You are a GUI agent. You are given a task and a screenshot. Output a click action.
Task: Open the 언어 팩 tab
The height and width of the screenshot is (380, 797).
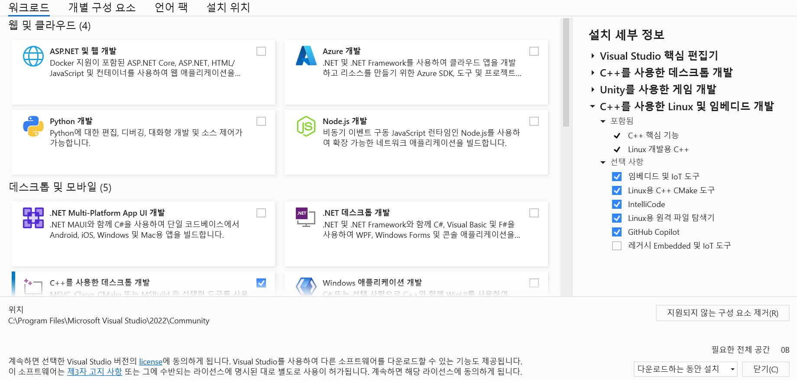pos(171,7)
